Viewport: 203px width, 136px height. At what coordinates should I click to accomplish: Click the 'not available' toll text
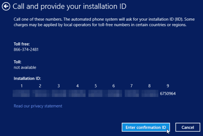(x=25, y=67)
